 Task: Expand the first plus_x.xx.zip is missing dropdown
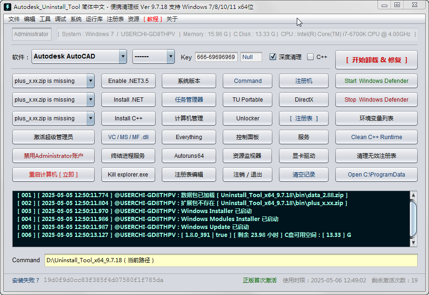90,81
